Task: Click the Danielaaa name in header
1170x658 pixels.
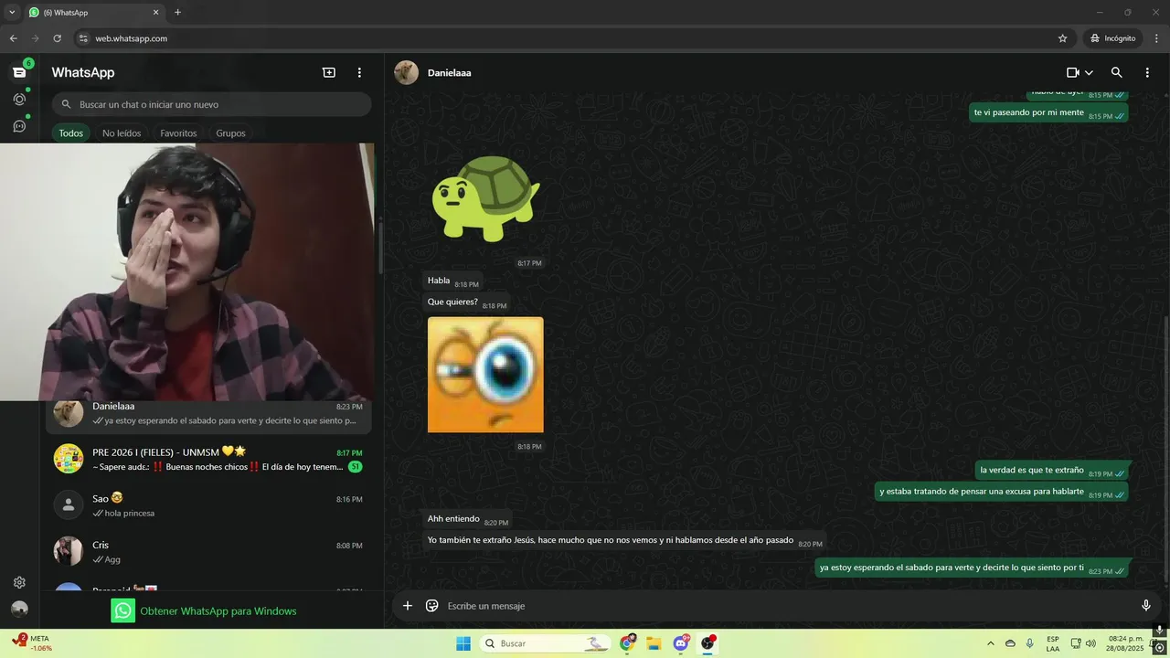Action: coord(449,72)
